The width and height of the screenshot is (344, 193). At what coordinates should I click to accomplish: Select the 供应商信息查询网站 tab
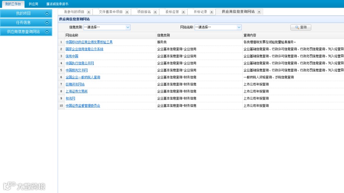(x=238, y=12)
